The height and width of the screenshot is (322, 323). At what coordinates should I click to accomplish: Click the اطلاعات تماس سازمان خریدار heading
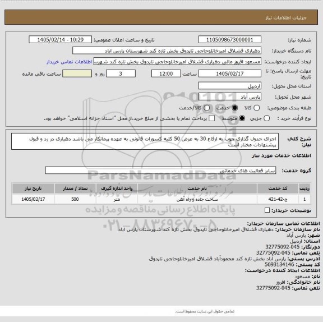(x=283, y=223)
